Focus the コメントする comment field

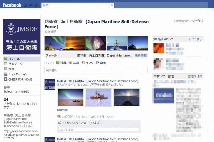[99, 130]
